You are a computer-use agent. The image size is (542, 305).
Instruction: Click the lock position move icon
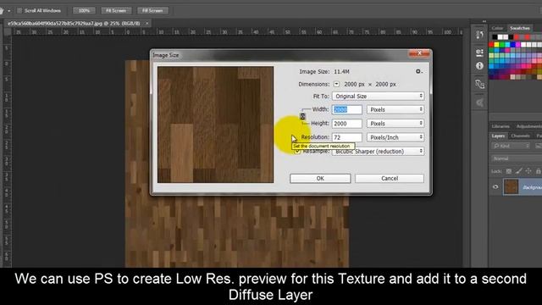[528, 171]
